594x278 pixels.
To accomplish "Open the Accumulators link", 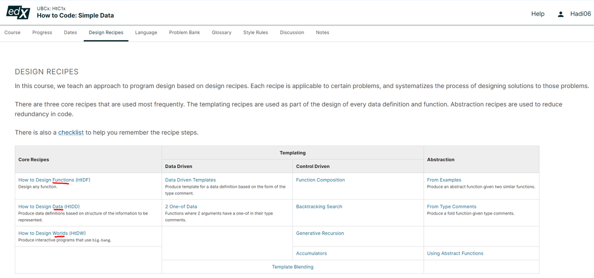I will [x=311, y=253].
